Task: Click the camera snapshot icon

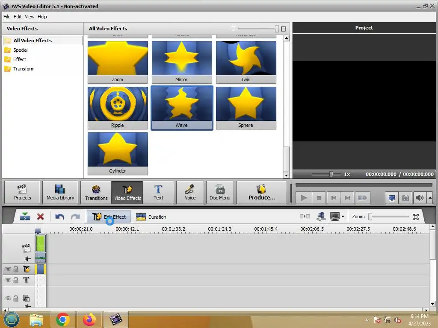Action: pos(405,198)
